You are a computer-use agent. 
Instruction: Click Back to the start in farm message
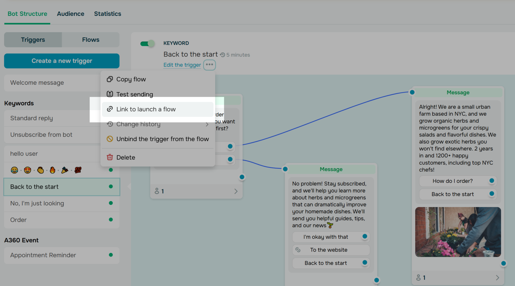458,194
